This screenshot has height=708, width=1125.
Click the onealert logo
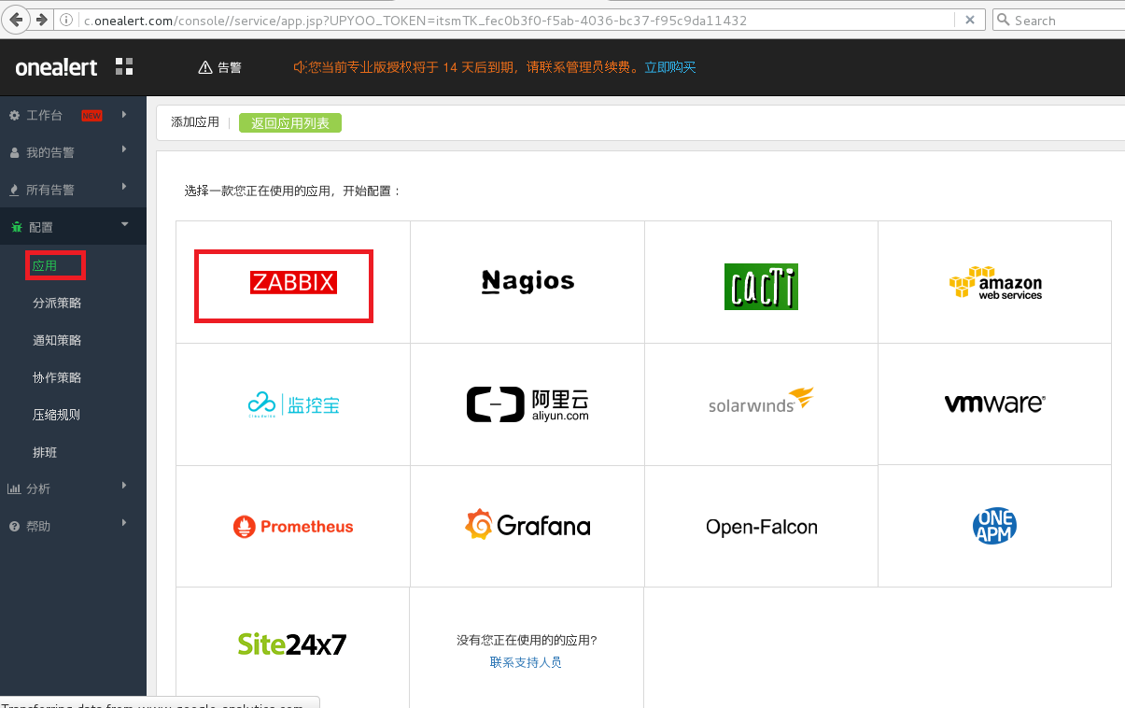tap(58, 67)
